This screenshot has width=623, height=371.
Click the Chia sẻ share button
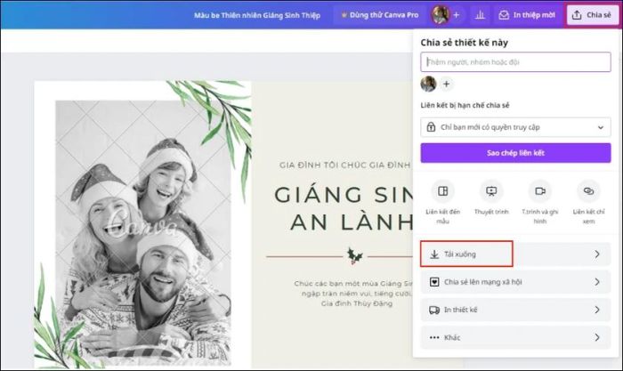pyautogui.click(x=592, y=15)
